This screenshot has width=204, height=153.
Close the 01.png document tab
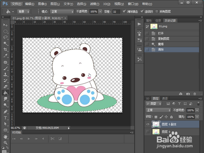(x=65, y=18)
